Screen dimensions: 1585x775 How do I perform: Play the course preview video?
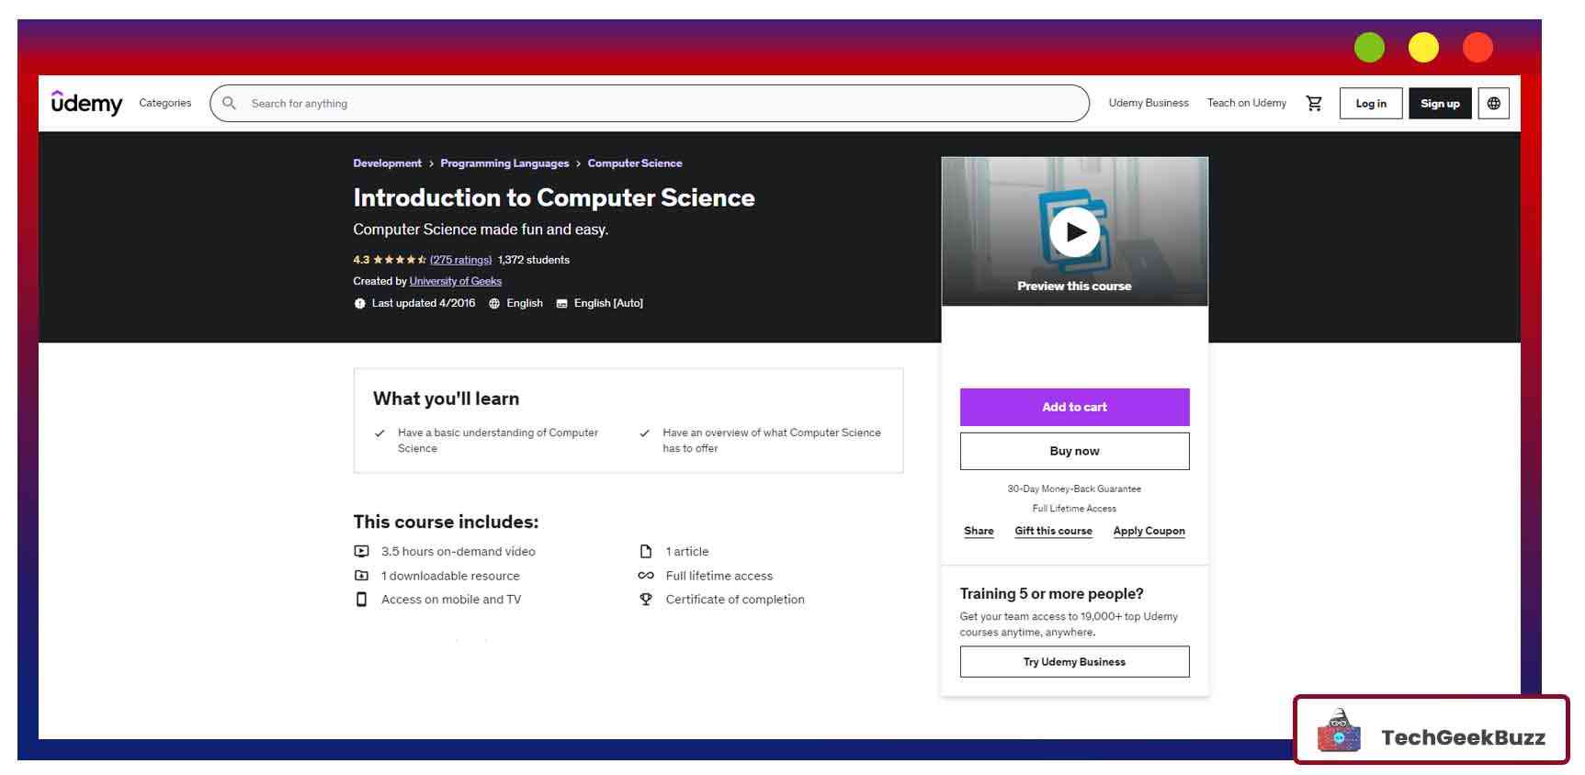[x=1074, y=232]
